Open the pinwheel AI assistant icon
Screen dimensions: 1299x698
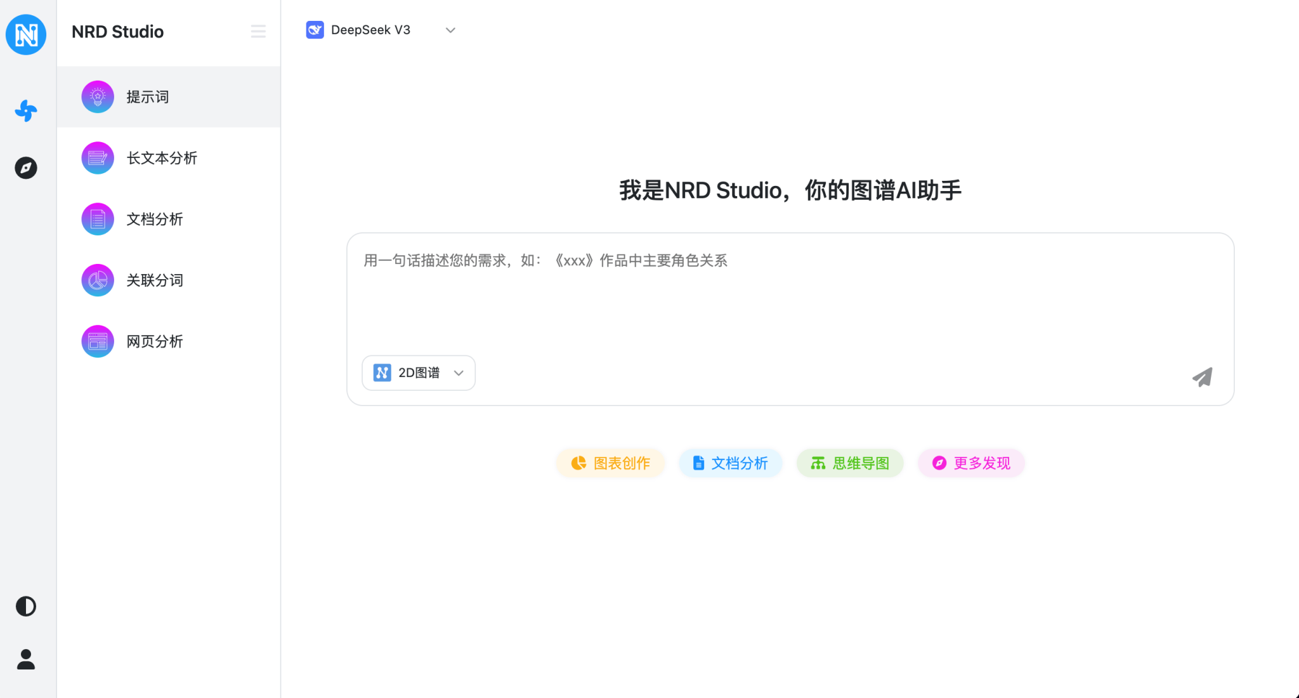[26, 111]
